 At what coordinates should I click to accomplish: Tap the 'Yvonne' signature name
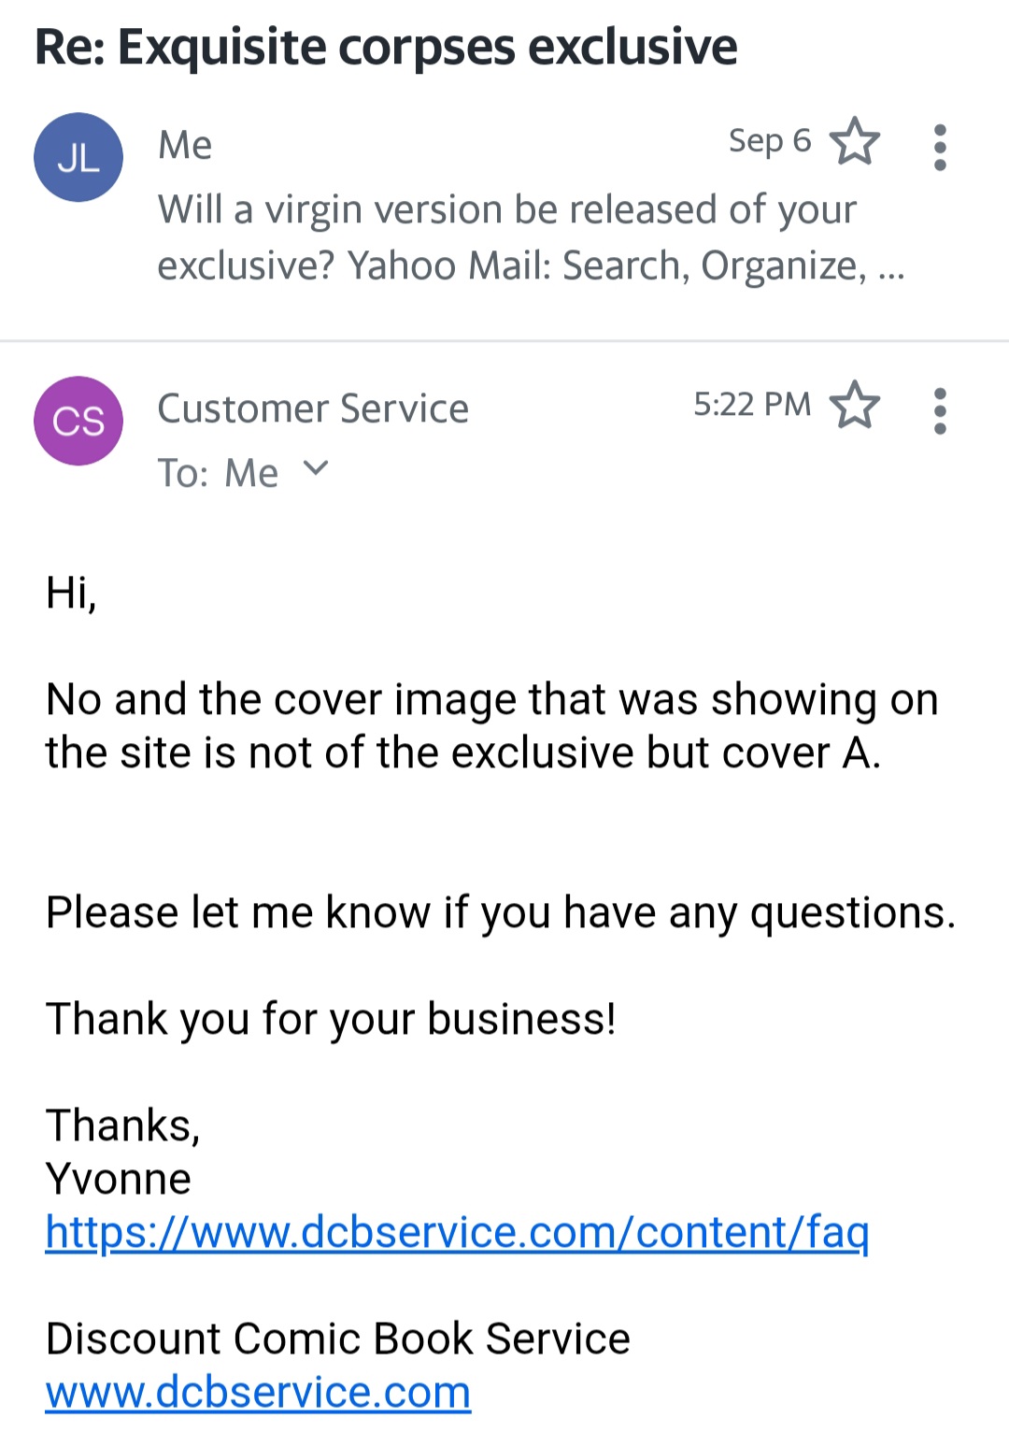(119, 1179)
